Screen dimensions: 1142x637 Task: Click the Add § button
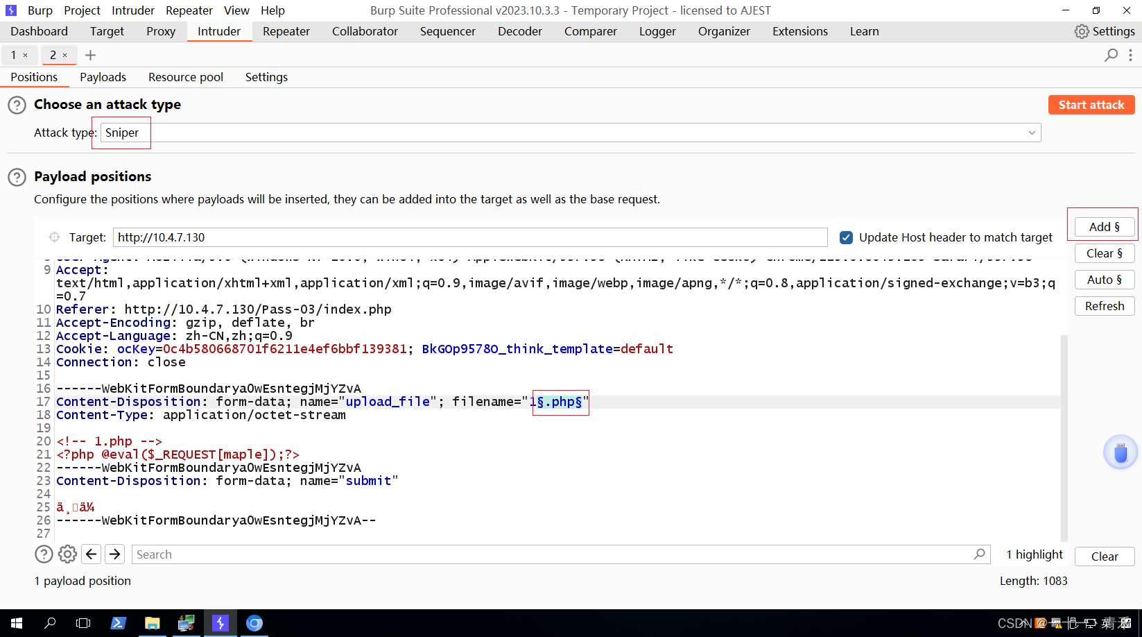point(1105,227)
